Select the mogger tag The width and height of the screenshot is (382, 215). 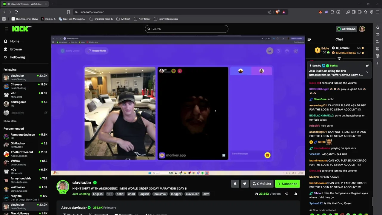[x=176, y=194]
